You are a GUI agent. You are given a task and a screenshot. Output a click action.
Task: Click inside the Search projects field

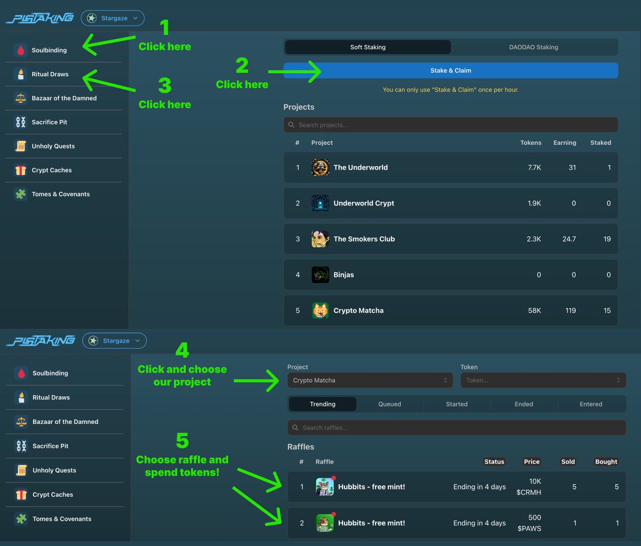click(451, 125)
